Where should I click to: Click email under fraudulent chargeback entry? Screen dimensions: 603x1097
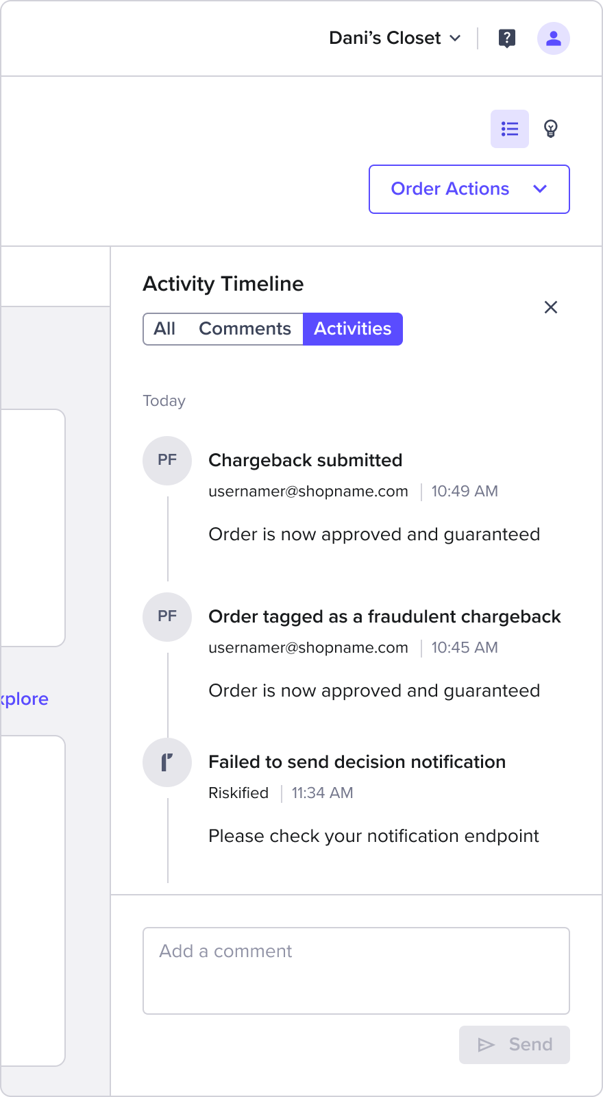click(308, 648)
